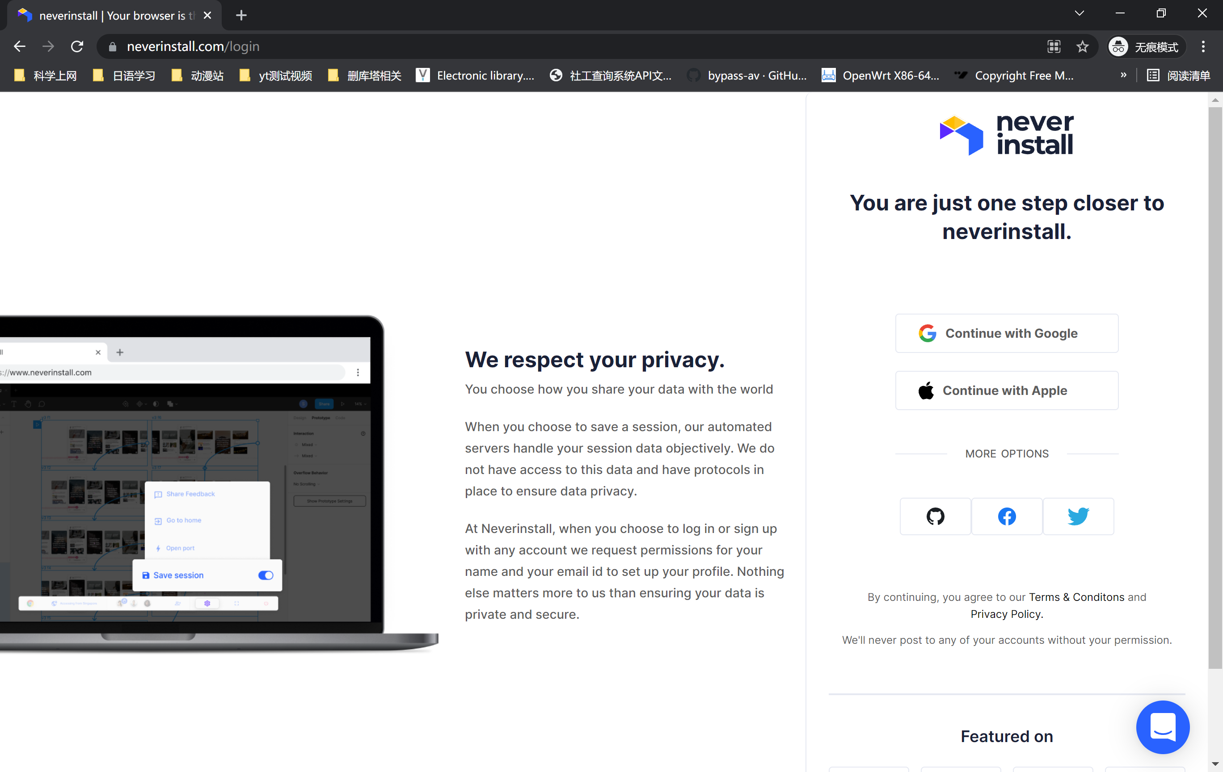The width and height of the screenshot is (1223, 772).
Task: Go back to previous page
Action: [x=19, y=47]
